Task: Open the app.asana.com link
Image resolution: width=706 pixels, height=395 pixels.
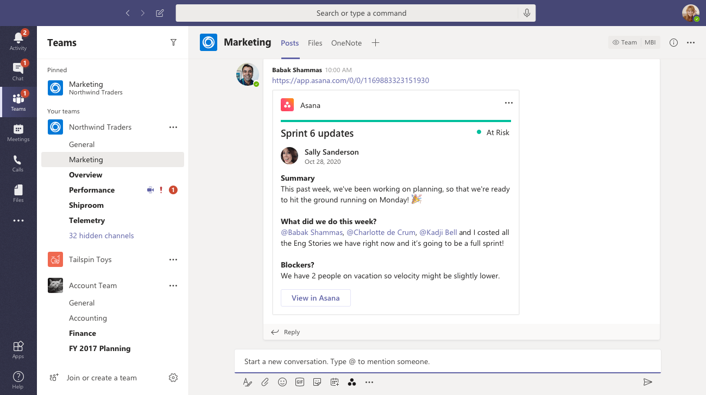Action: 351,80
